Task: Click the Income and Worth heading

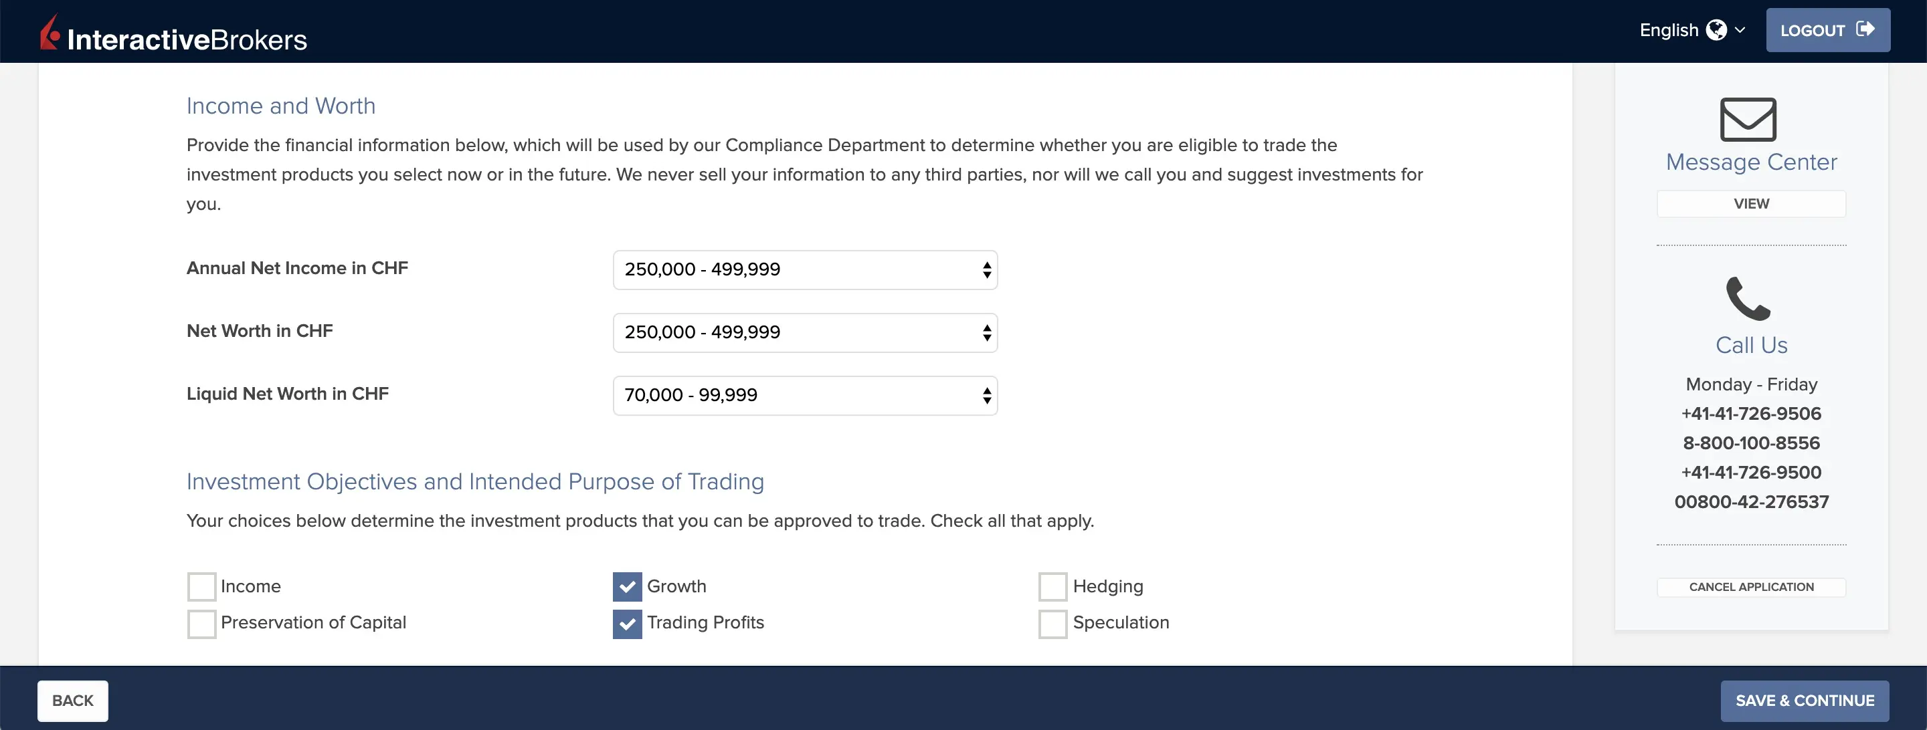Action: tap(280, 106)
